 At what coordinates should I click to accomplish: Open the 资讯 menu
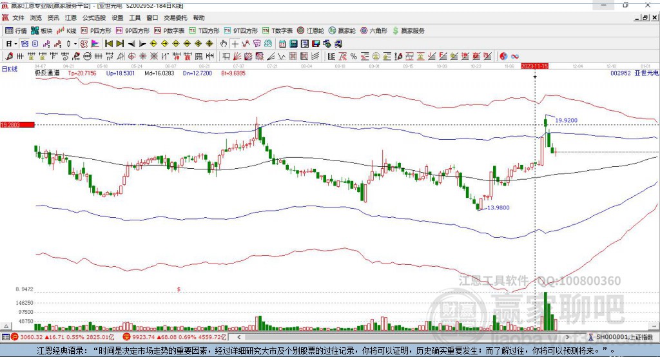53,17
